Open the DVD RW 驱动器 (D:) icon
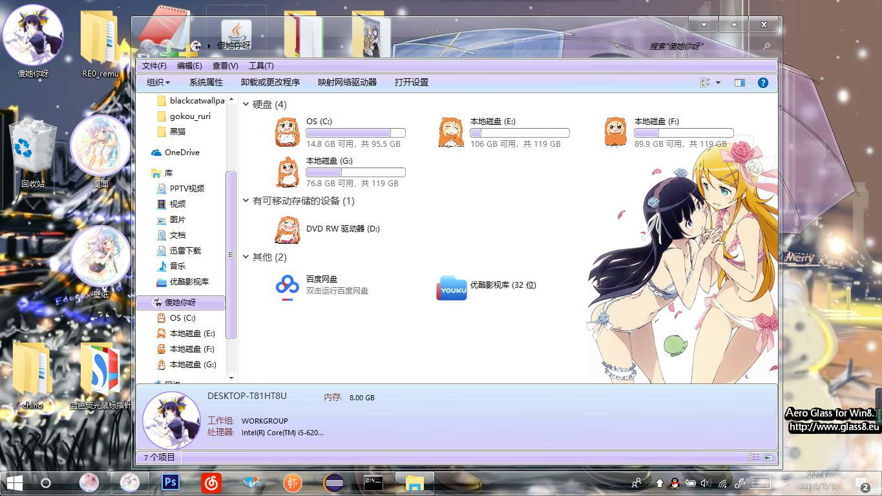This screenshot has width=882, height=496. (288, 229)
